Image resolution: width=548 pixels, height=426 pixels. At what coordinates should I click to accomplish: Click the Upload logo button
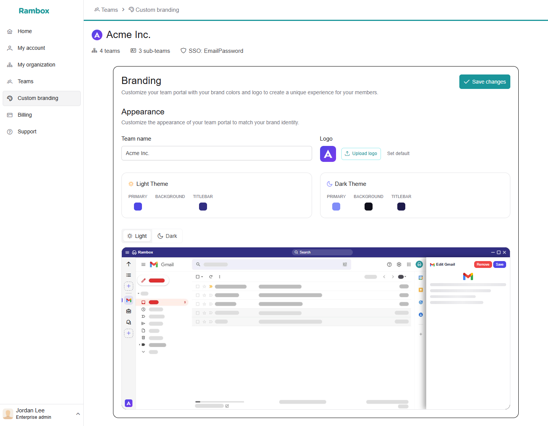361,154
